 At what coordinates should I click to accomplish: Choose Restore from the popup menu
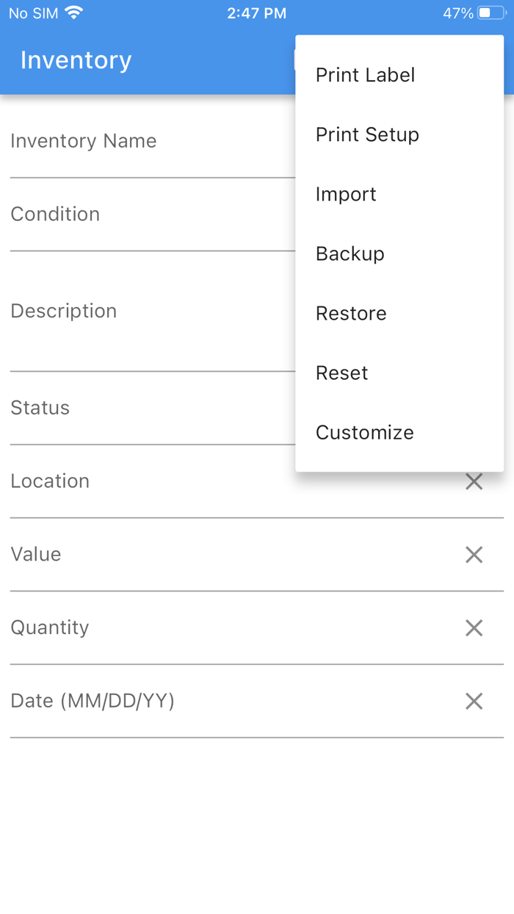(x=351, y=313)
